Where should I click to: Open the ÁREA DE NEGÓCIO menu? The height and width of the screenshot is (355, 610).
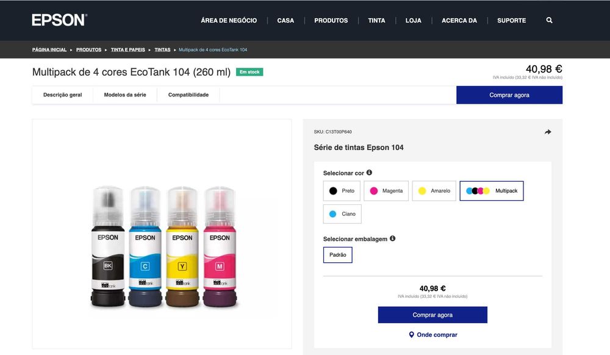pyautogui.click(x=229, y=20)
